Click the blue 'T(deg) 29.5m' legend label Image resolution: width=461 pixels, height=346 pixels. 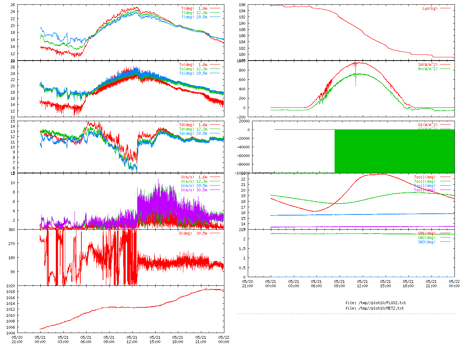coord(194,17)
